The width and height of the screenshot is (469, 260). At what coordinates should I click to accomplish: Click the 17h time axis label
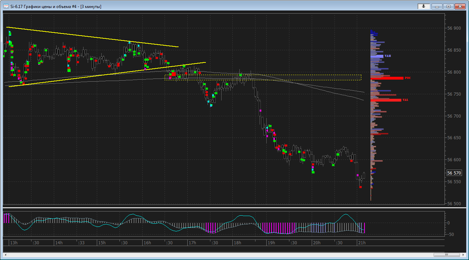pyautogui.click(x=192, y=243)
